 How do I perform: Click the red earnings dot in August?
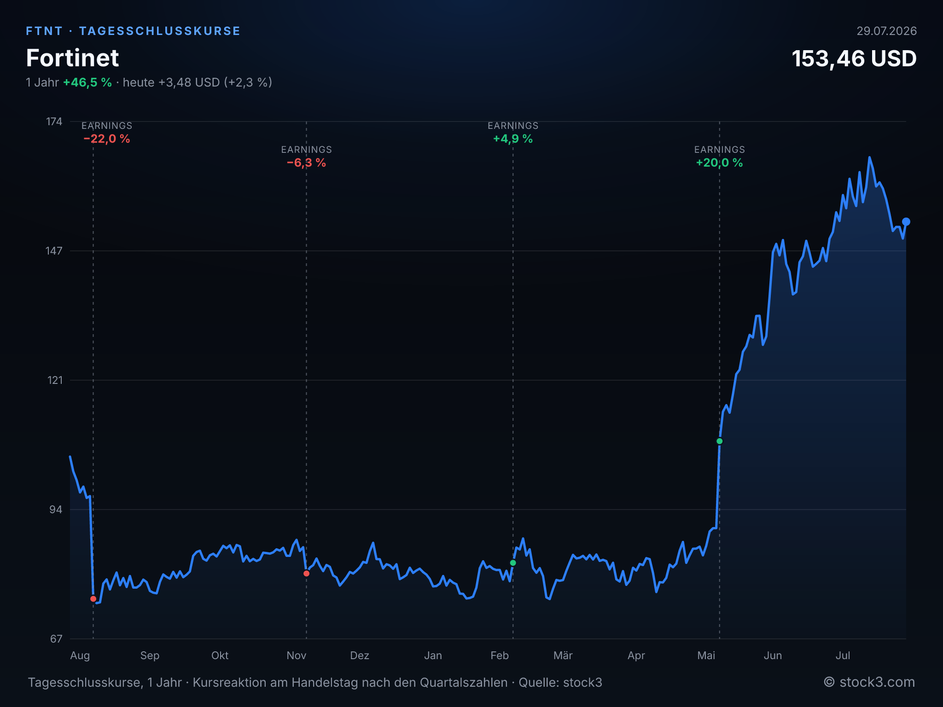coord(93,599)
